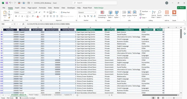Collapse the ribbon with chevron
Screen dimensions: 187x99
[x=184, y=21]
